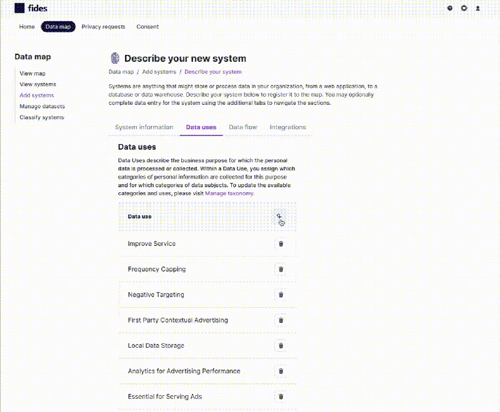Image resolution: width=500 pixels, height=412 pixels.
Task: Open the help icon in the top bar
Action: pyautogui.click(x=449, y=8)
